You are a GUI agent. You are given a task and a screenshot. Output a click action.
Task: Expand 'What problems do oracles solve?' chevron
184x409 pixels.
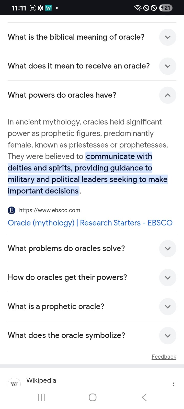(x=168, y=248)
